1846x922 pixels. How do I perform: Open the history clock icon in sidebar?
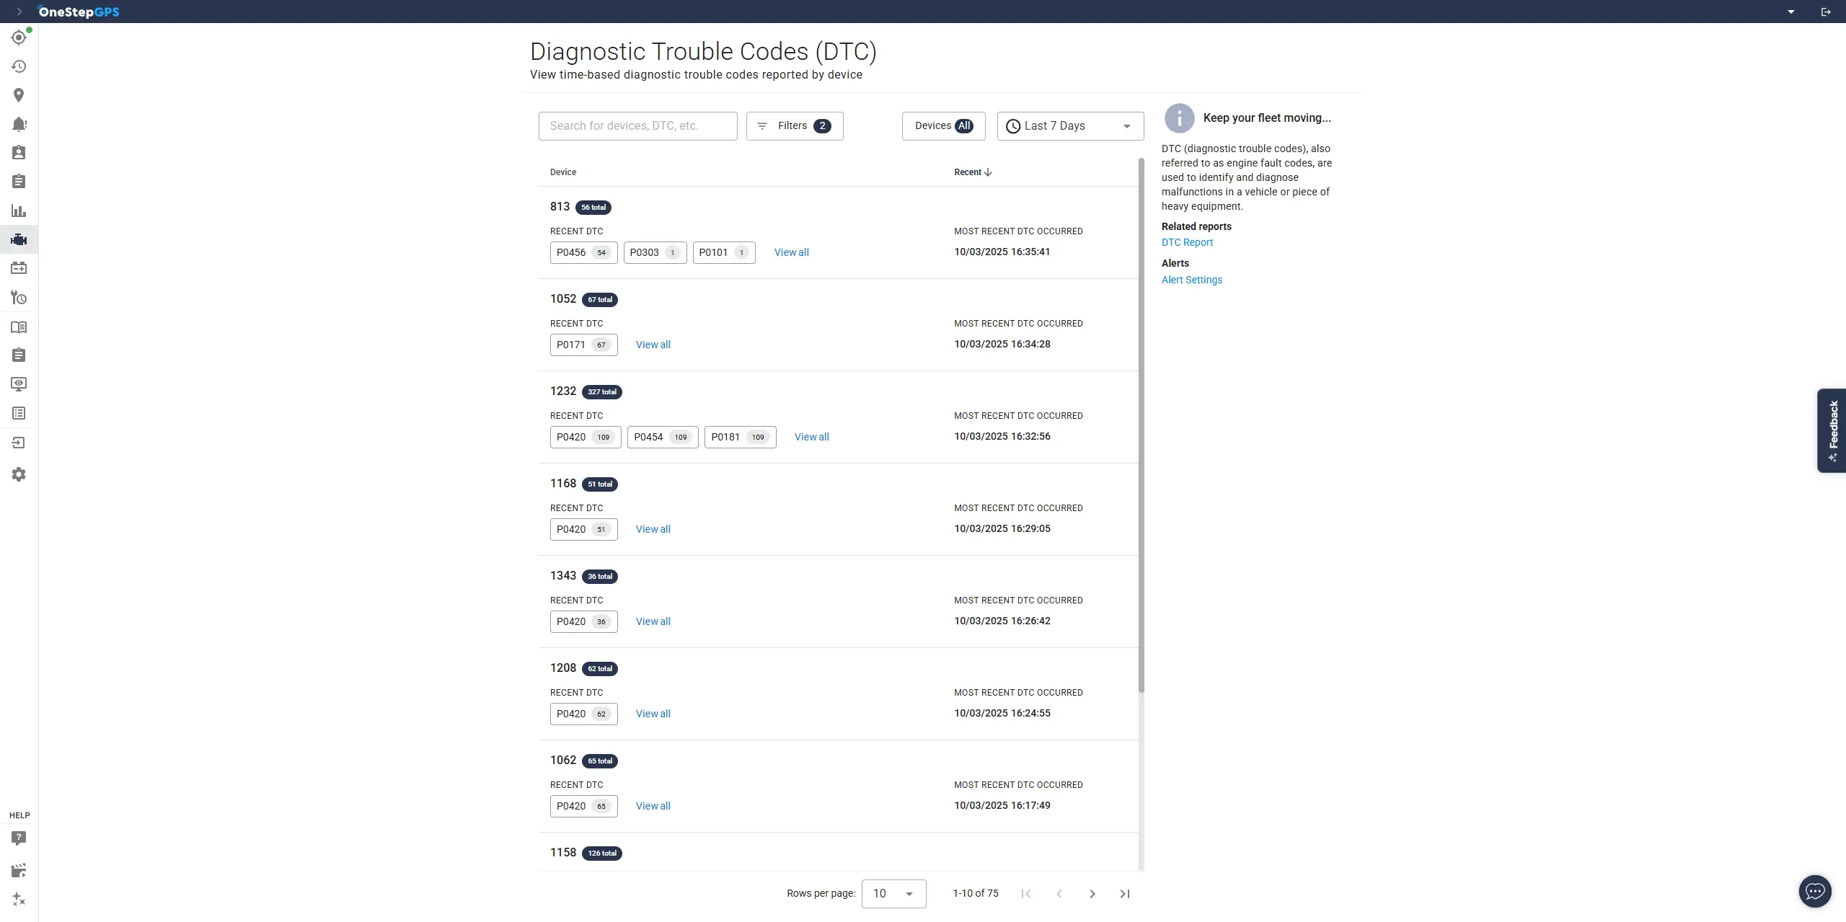(x=18, y=66)
